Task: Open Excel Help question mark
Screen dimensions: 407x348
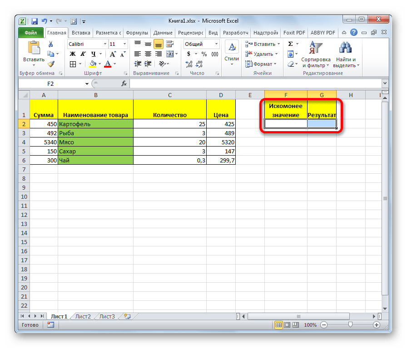Action: tap(353, 32)
